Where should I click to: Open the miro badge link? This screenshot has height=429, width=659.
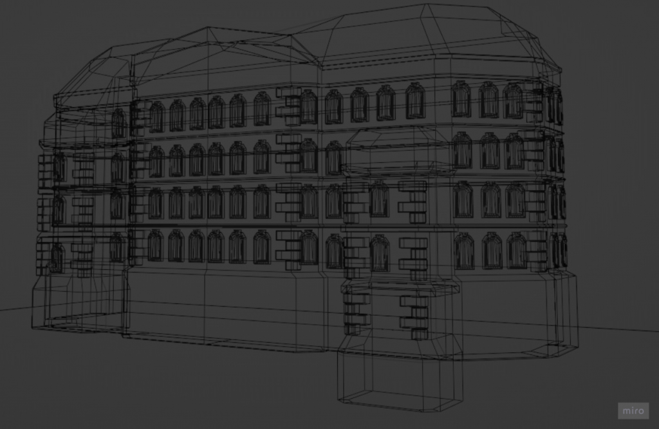[x=633, y=410]
